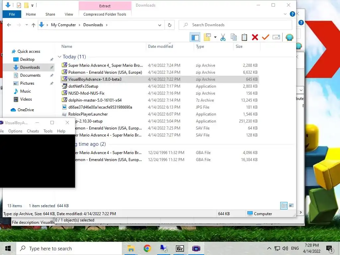Select the 4,096 KB GBA file row

[x=167, y=153]
